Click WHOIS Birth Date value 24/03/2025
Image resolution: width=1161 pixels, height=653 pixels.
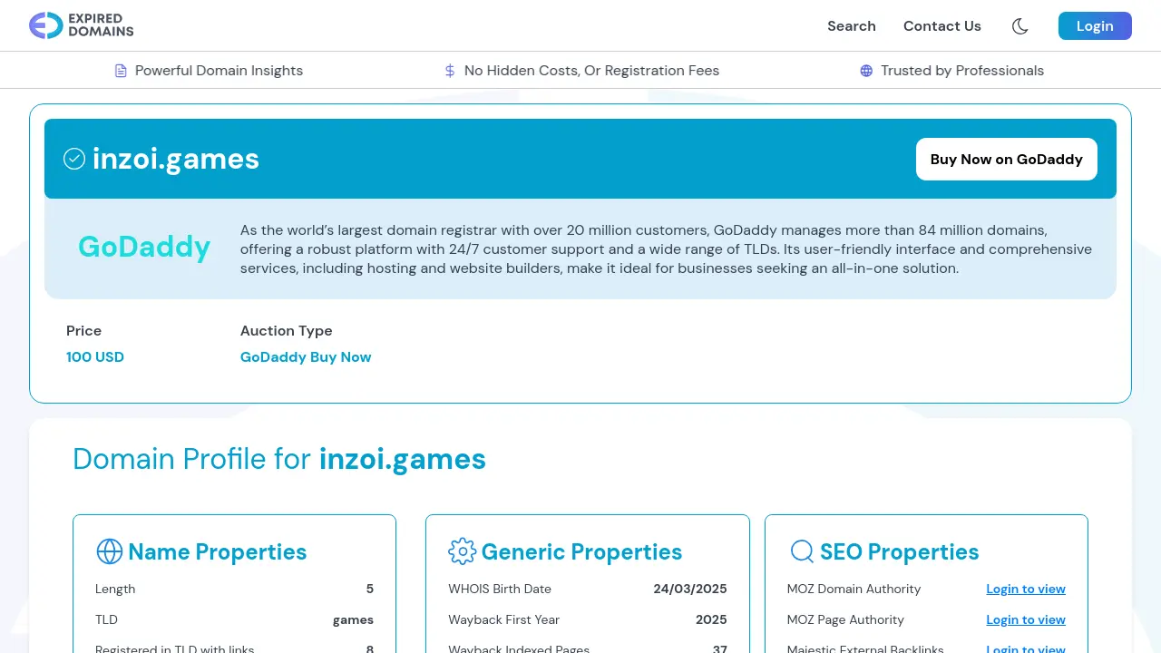(x=690, y=589)
